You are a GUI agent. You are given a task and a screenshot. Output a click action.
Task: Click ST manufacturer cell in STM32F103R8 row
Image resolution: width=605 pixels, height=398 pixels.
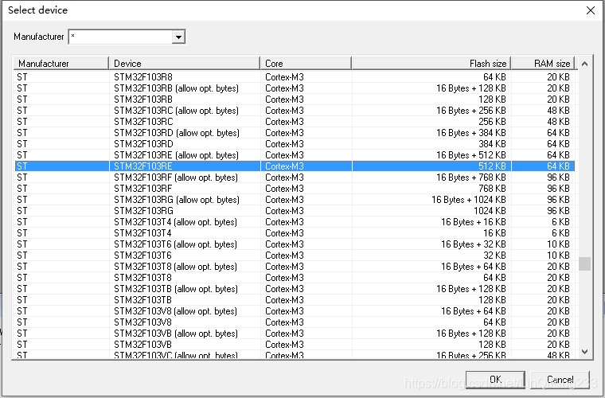22,77
